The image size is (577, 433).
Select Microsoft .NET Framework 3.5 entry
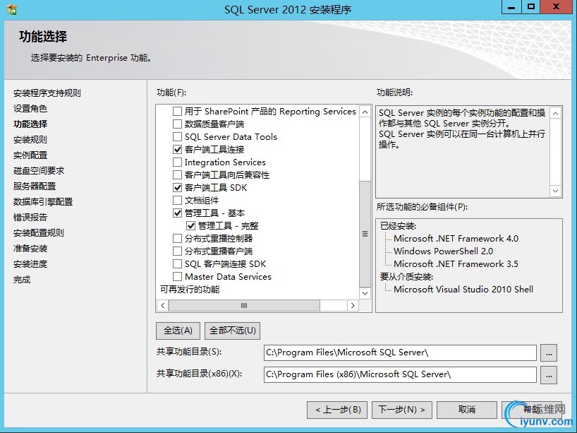(456, 264)
